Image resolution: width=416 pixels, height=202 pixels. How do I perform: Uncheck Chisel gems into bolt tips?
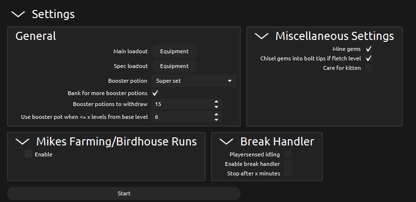tap(369, 58)
